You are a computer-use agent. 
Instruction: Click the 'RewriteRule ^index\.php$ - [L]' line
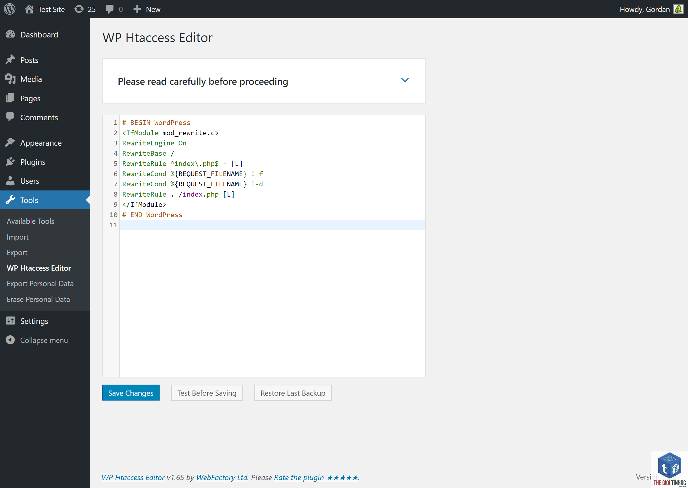(182, 164)
